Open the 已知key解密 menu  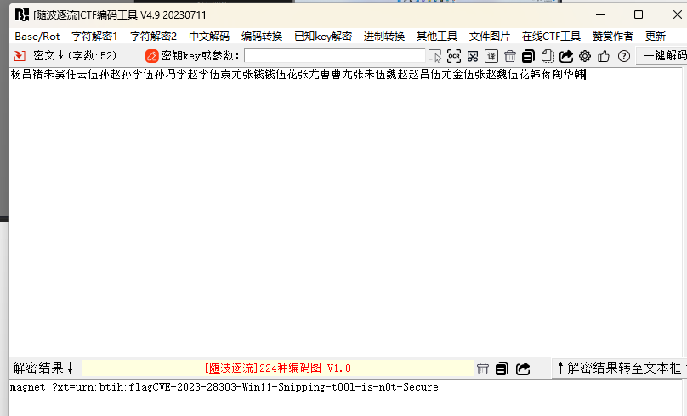click(323, 37)
